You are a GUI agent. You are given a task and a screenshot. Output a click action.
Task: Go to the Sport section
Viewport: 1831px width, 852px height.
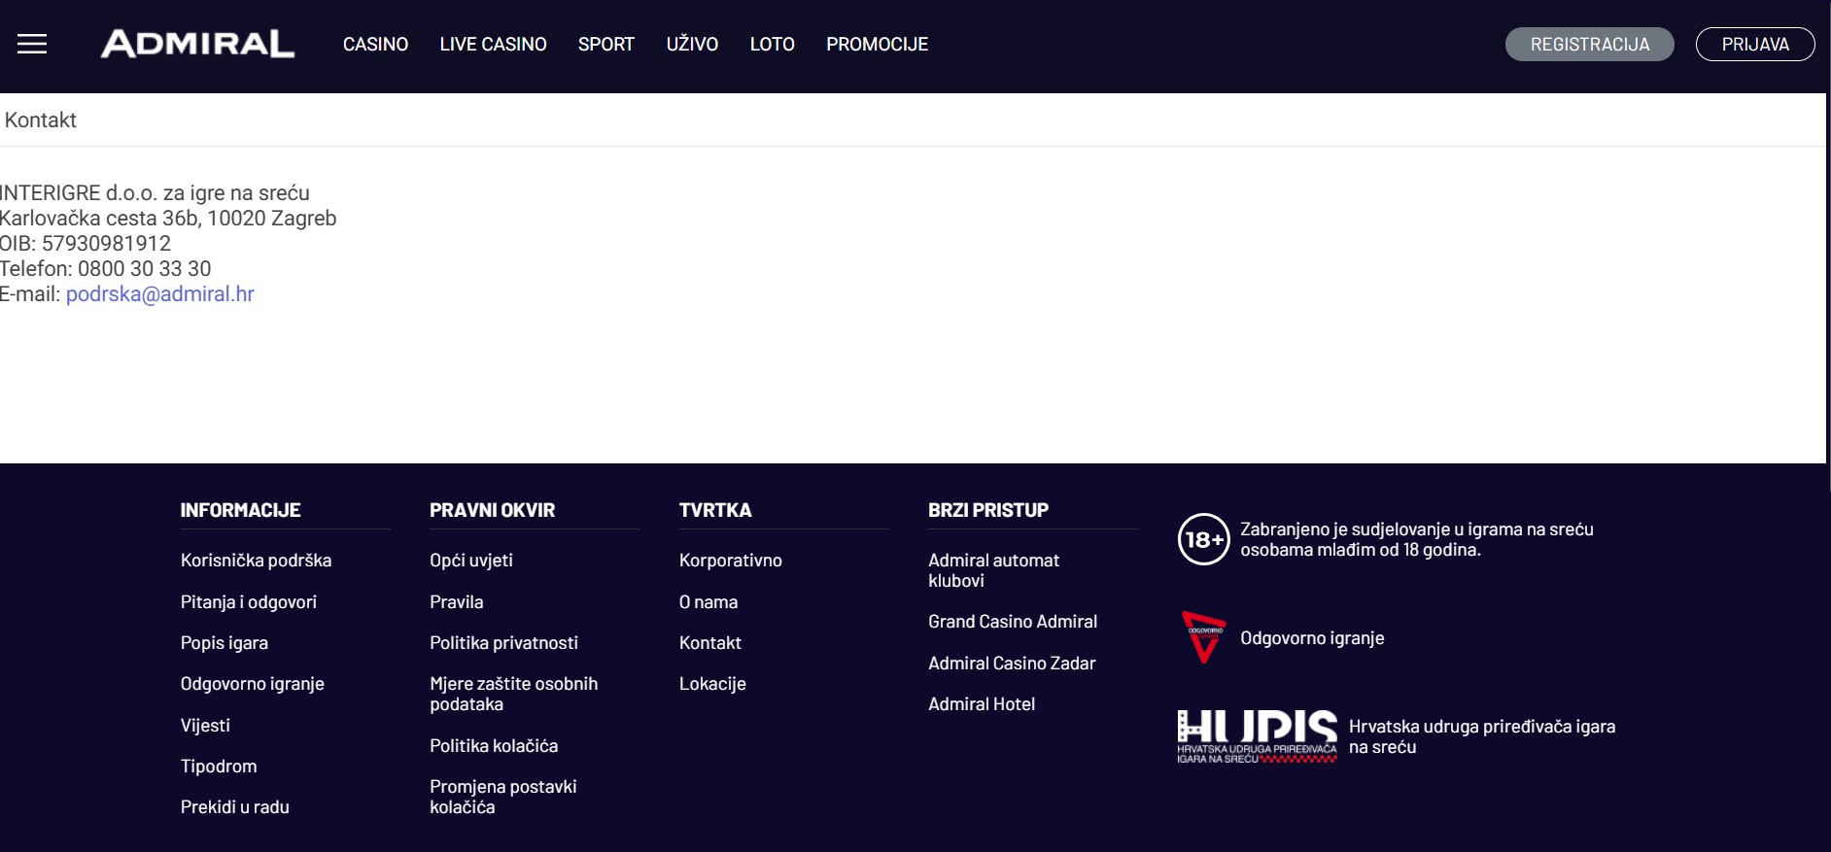tap(605, 45)
